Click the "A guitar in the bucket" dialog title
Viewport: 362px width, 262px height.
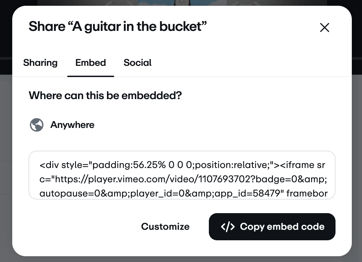(117, 26)
